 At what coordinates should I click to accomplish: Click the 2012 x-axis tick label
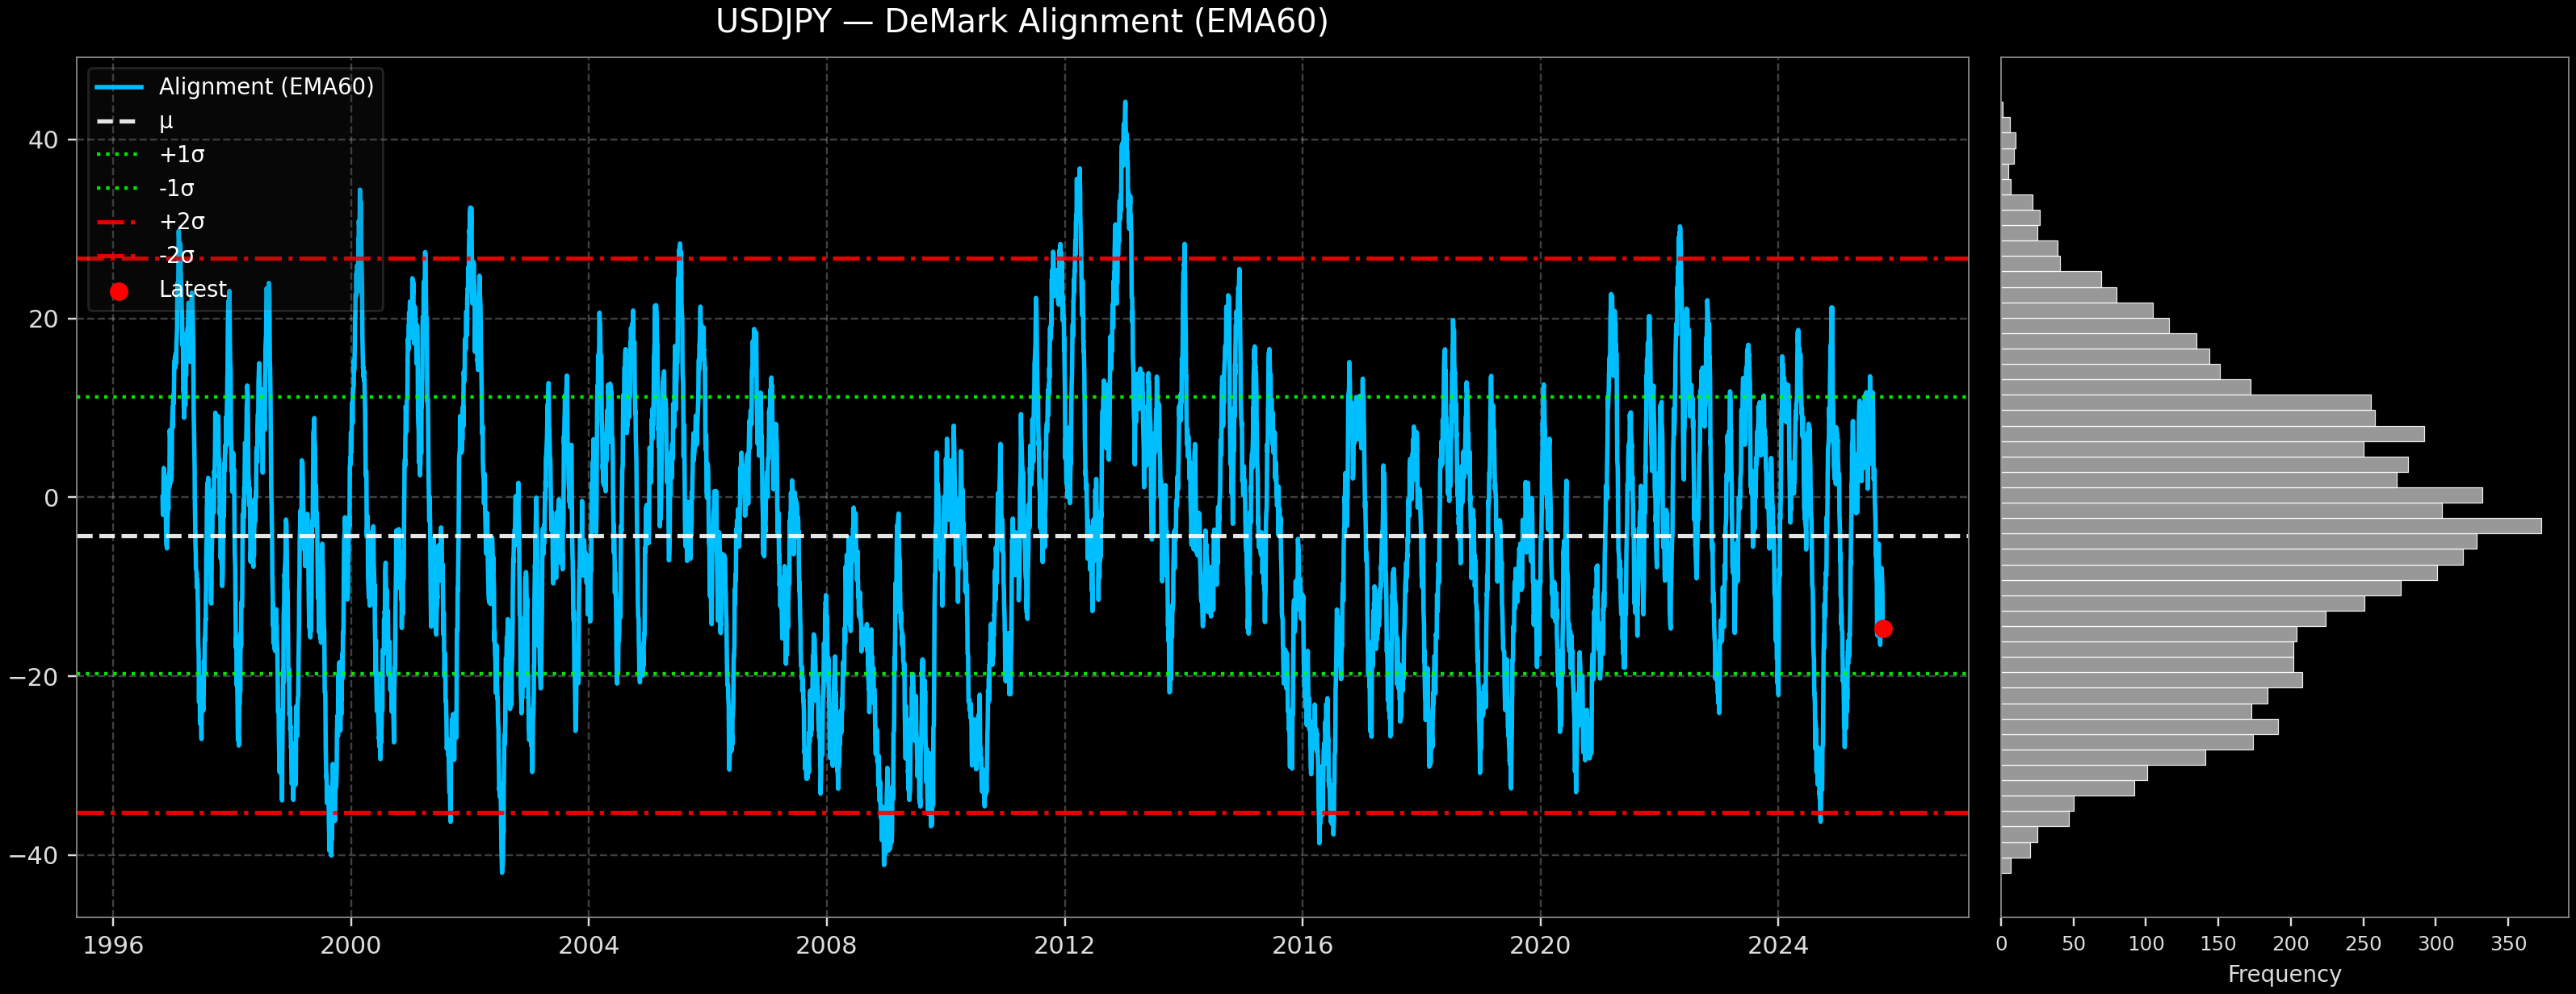tap(1064, 945)
